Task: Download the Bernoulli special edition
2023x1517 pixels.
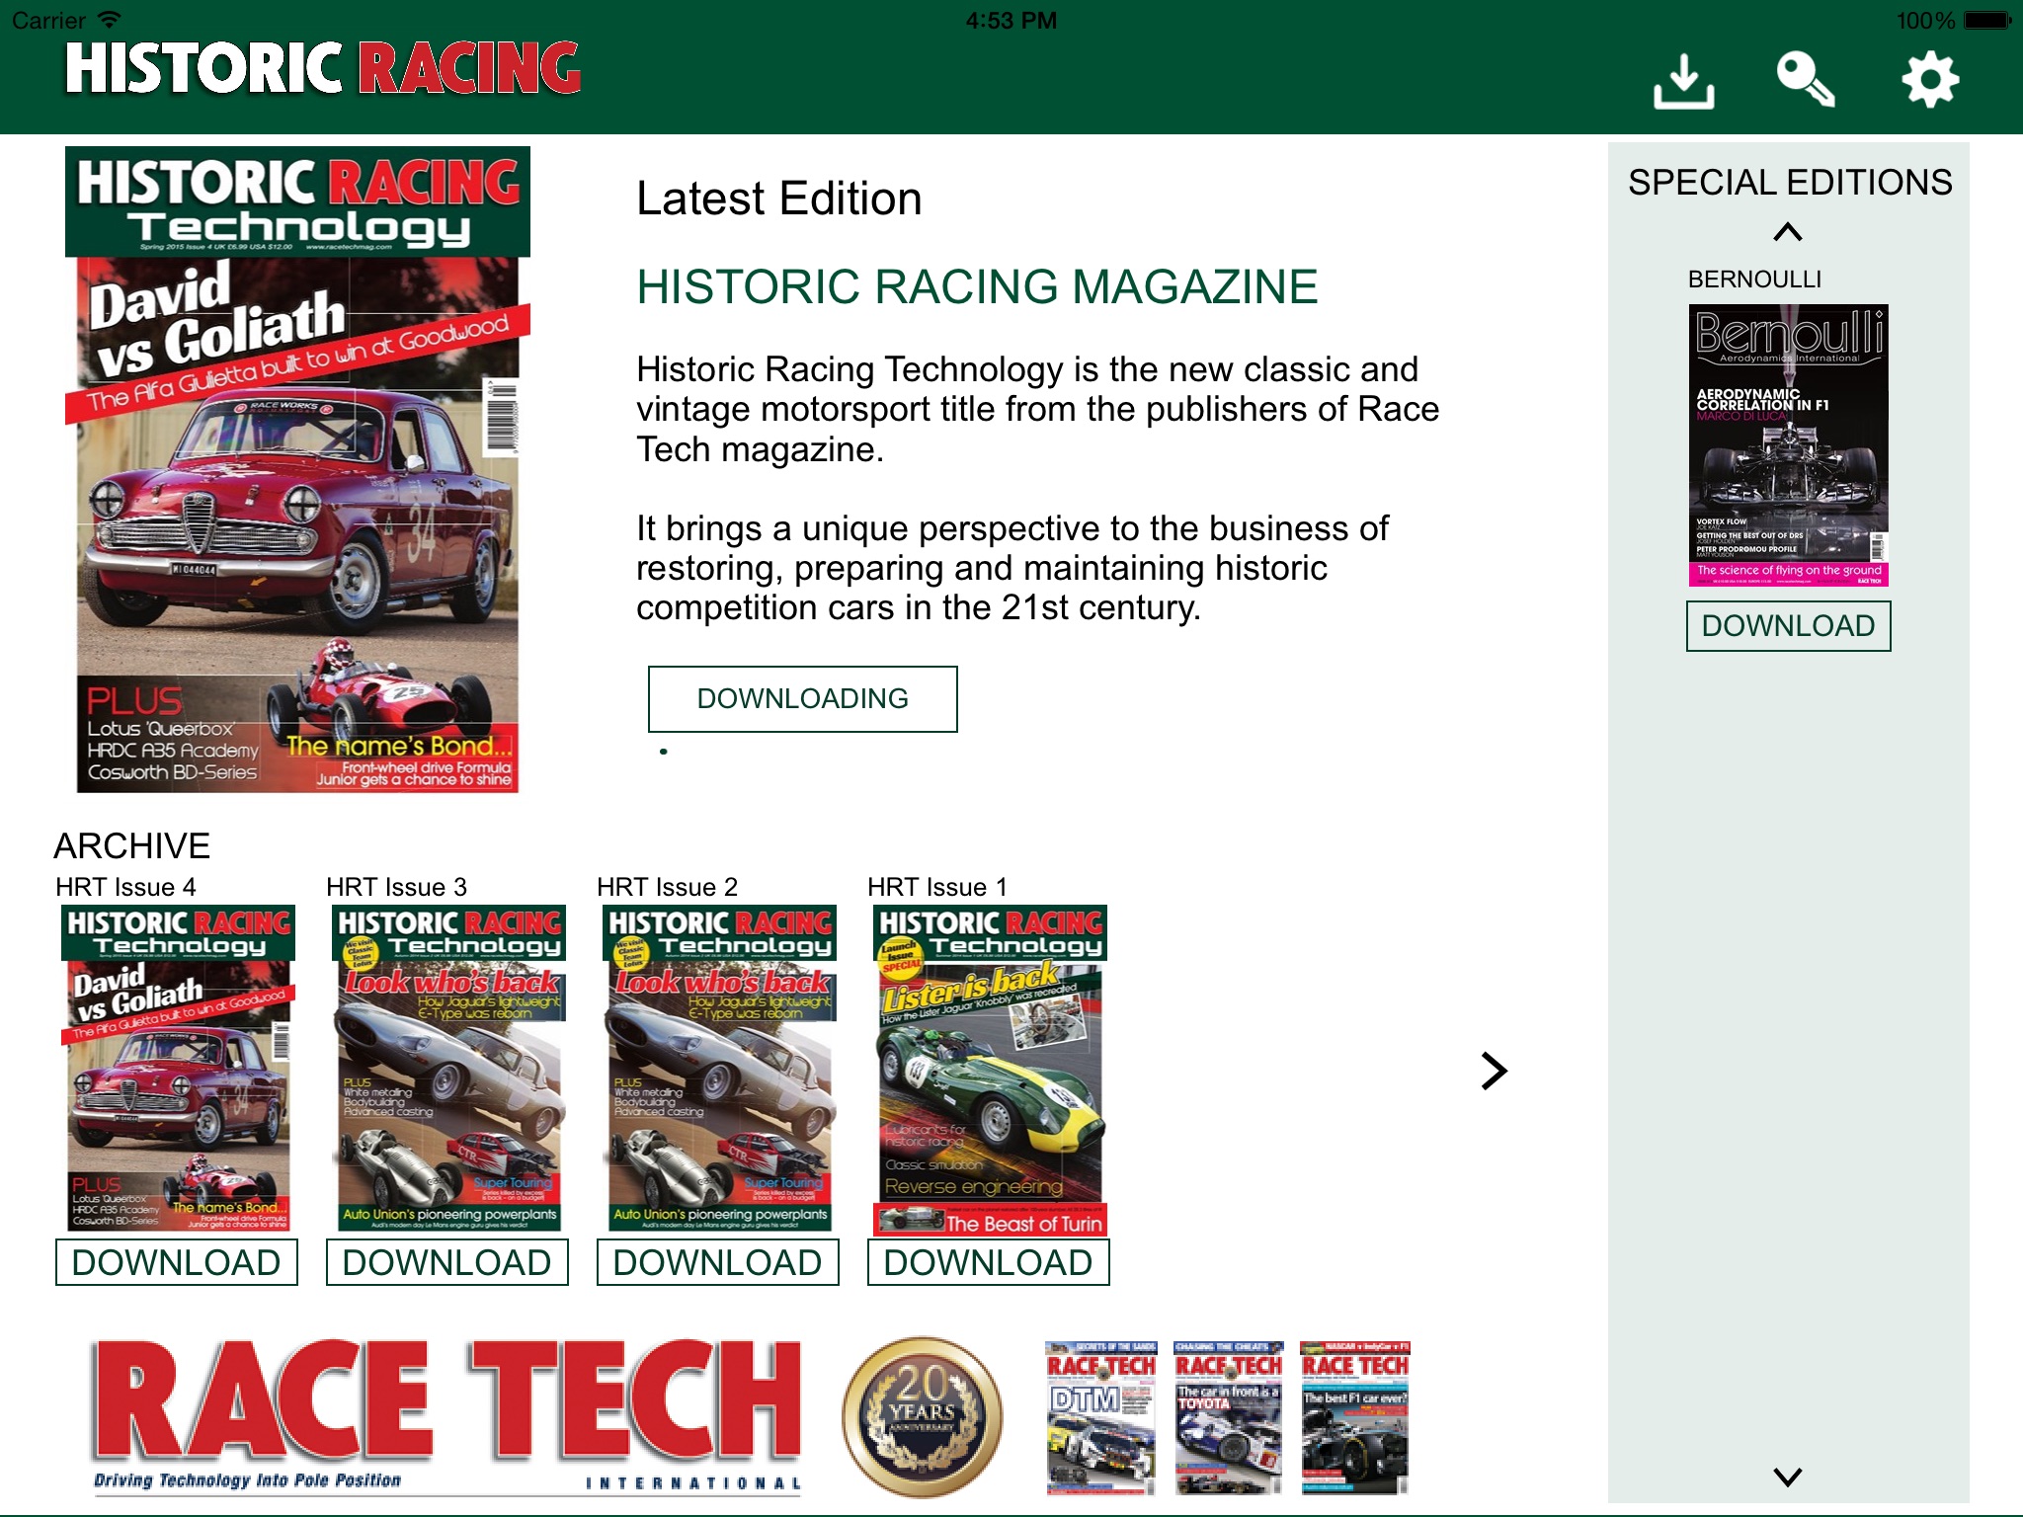Action: 1788,626
